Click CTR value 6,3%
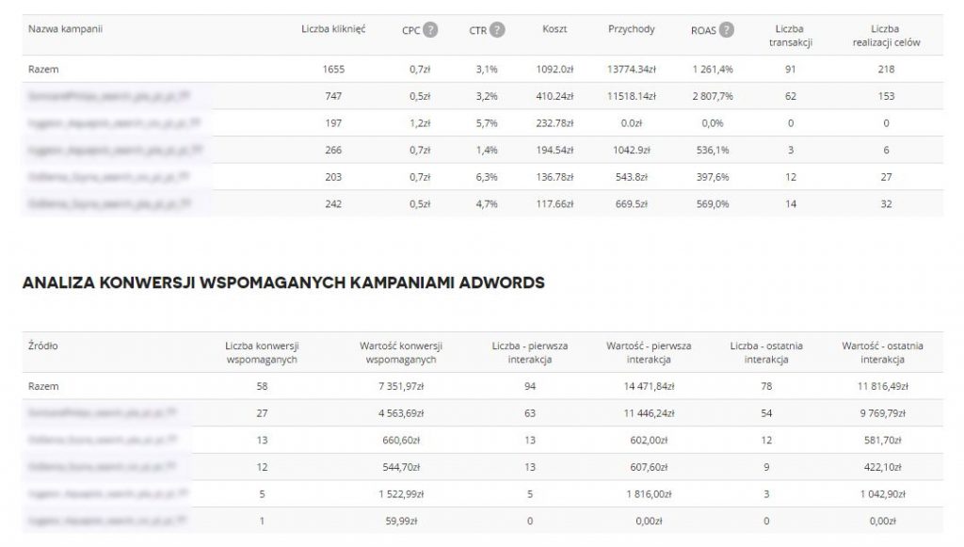Image resolution: width=964 pixels, height=547 pixels. 487,178
